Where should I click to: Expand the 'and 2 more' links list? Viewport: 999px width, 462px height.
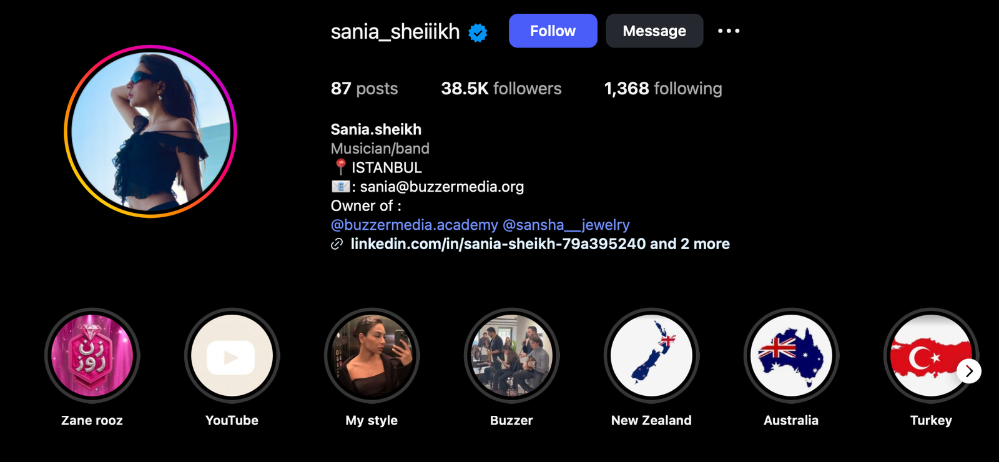pyautogui.click(x=690, y=243)
